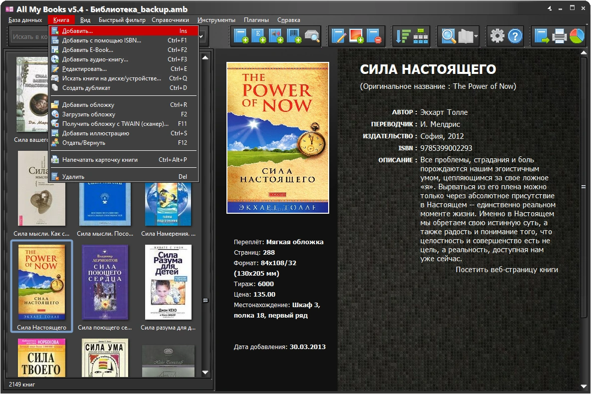This screenshot has width=591, height=394.
Task: Click the book list scroll-up arrow
Action: [205, 58]
